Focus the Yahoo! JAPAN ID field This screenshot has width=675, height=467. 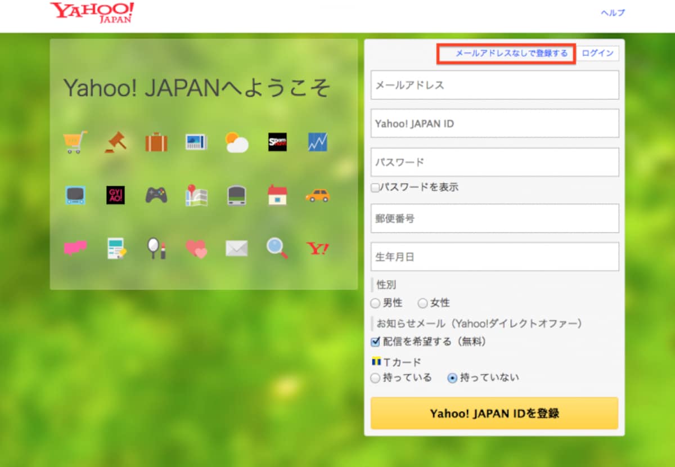pos(495,123)
